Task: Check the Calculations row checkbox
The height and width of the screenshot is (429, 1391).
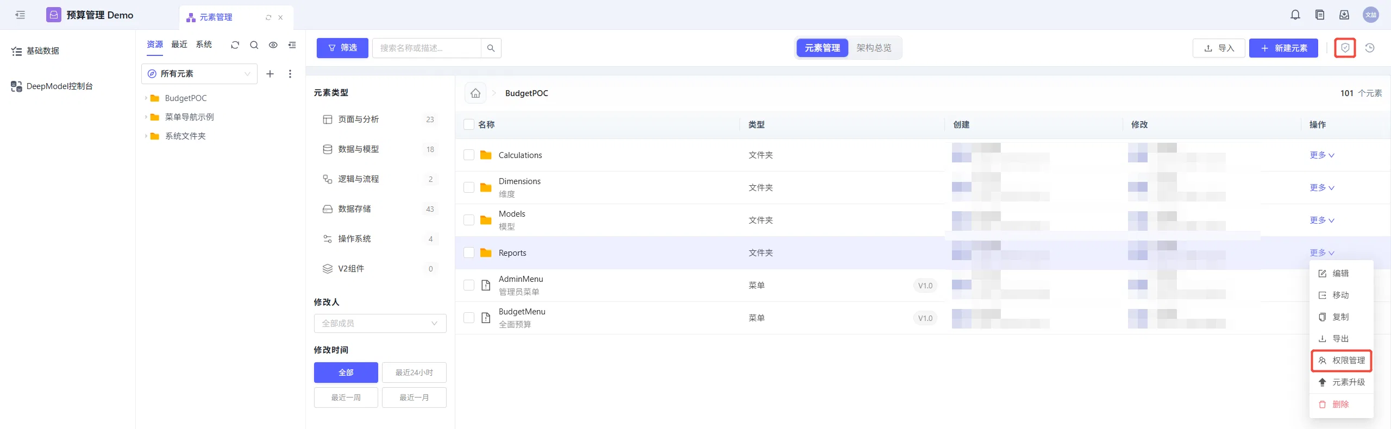Action: point(469,155)
